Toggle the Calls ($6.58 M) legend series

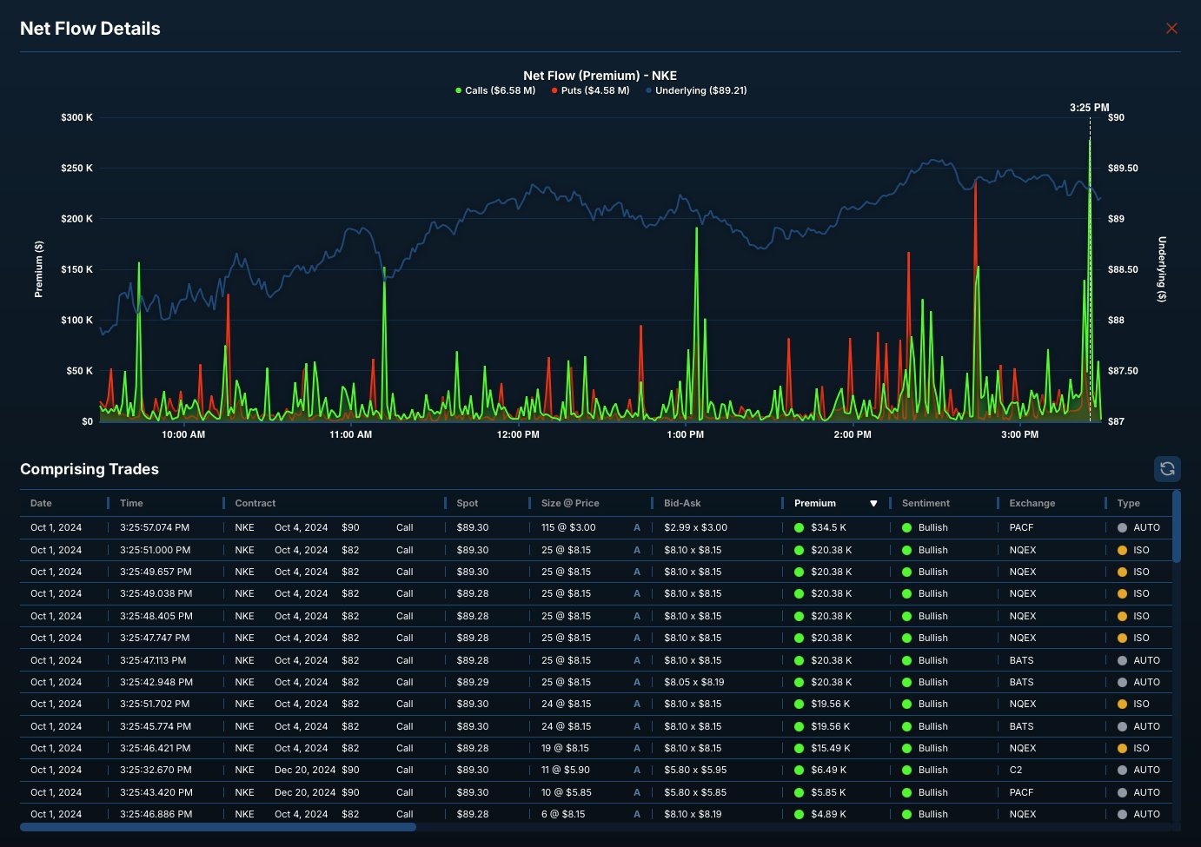pyautogui.click(x=495, y=90)
